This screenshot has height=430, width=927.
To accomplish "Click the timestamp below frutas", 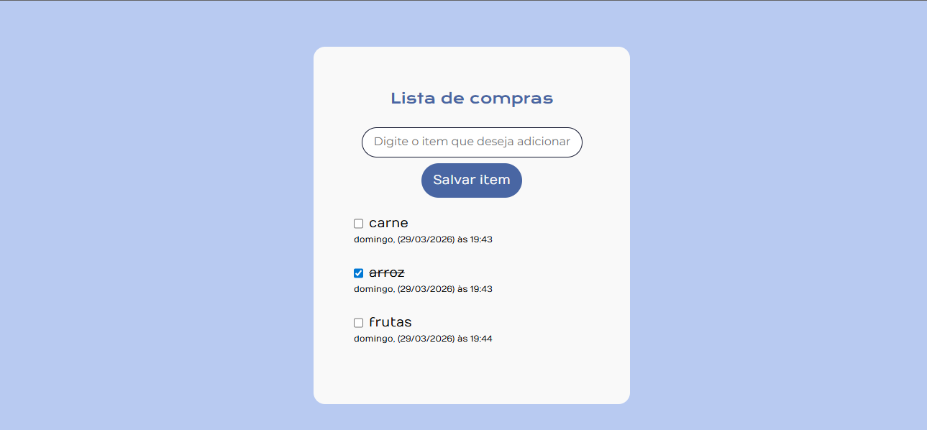I will pos(423,339).
